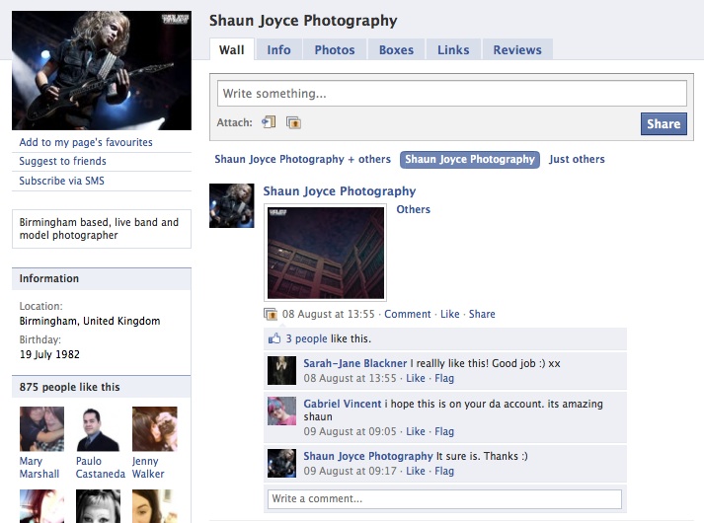Click photo album icon next to 08 August timestamp
This screenshot has height=523, width=704.
(271, 314)
